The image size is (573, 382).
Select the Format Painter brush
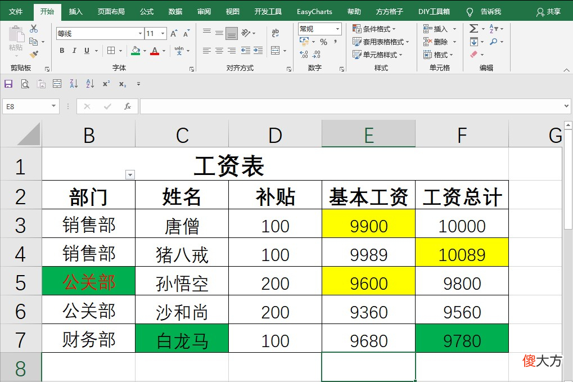coord(34,55)
